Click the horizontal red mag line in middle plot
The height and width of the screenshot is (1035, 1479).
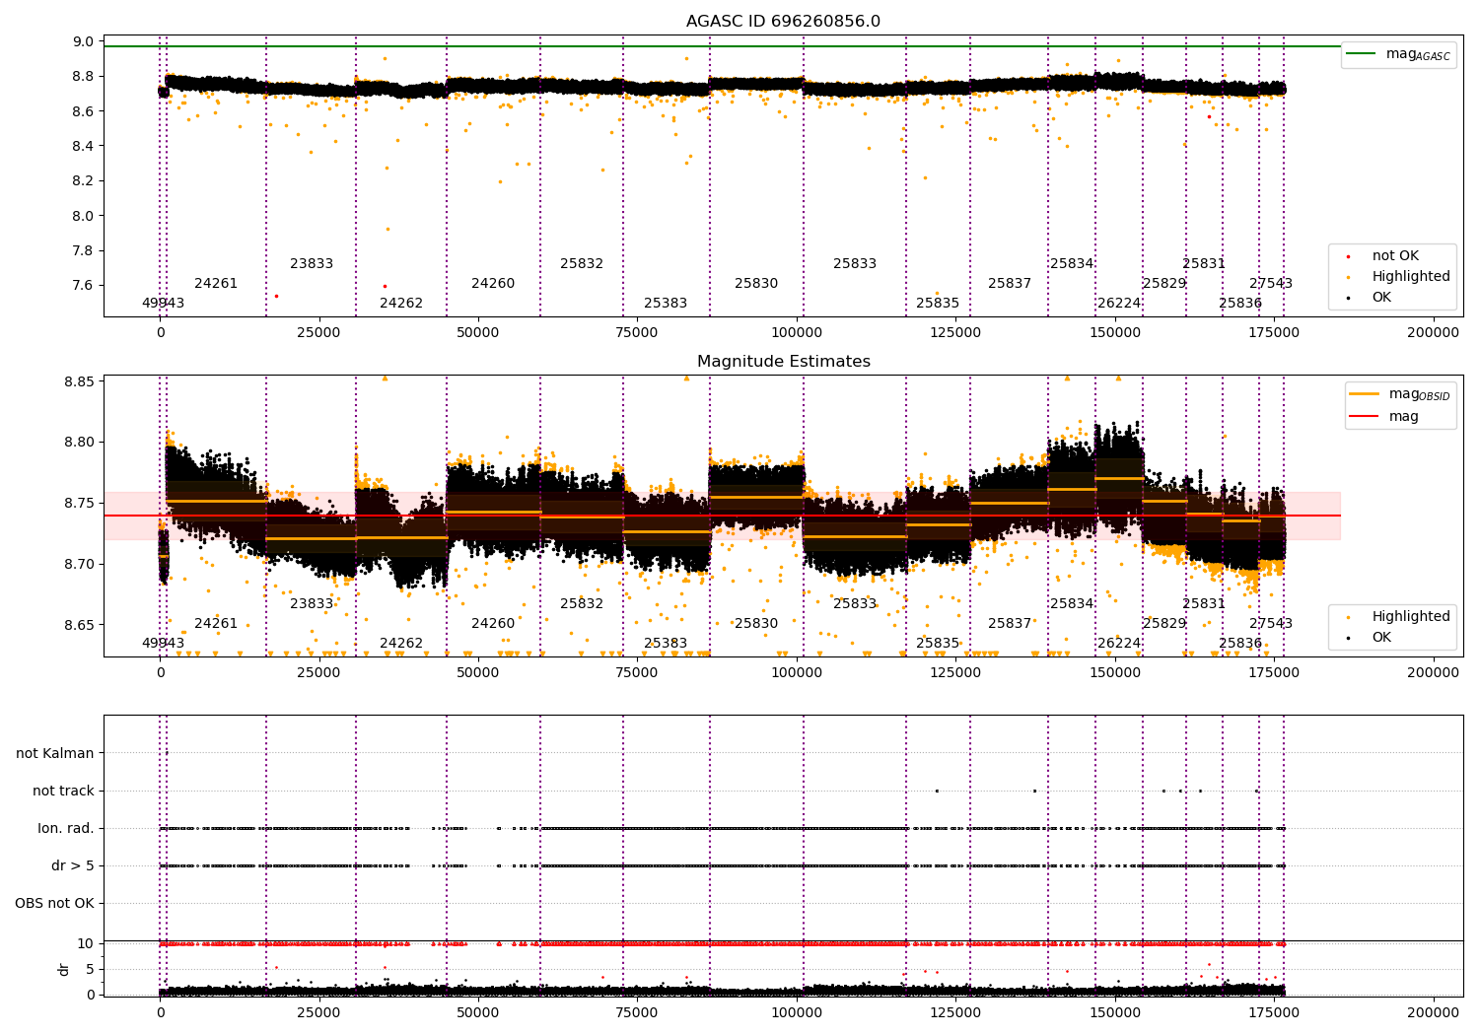pos(720,516)
